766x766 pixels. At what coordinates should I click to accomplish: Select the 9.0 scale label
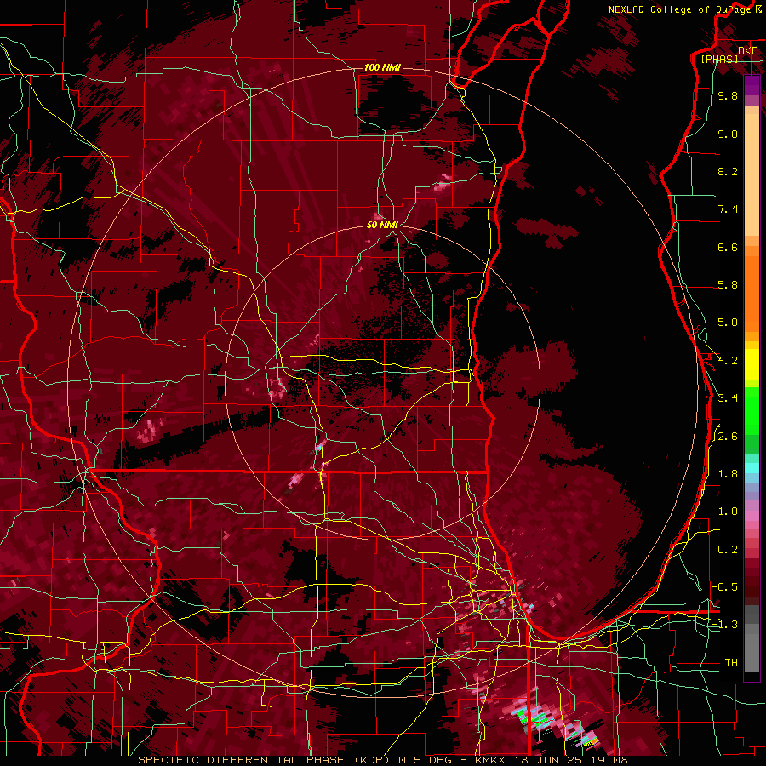point(728,134)
